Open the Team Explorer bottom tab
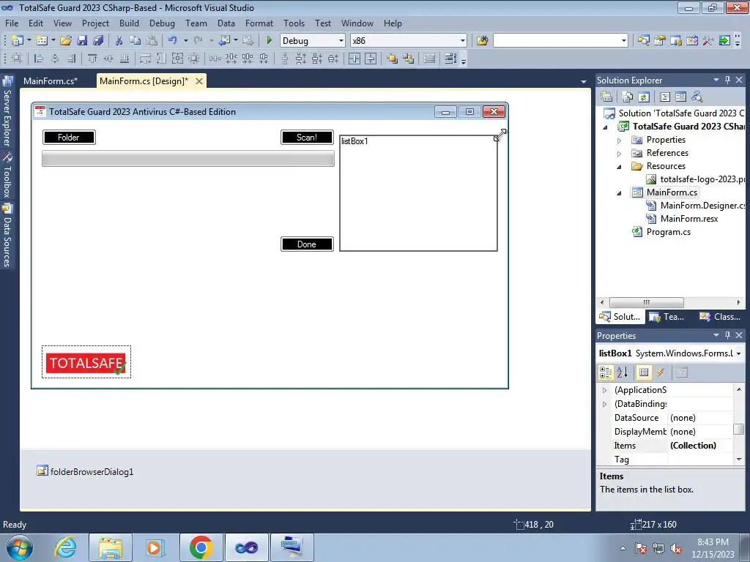 tap(668, 317)
